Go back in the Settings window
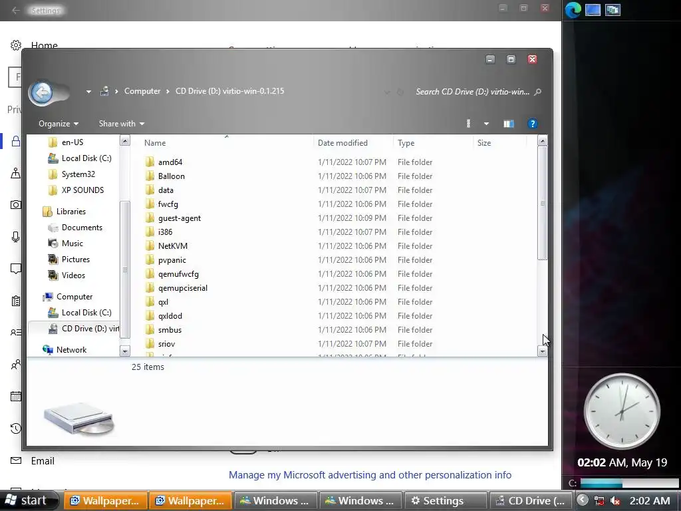This screenshot has height=511, width=681. click(16, 11)
